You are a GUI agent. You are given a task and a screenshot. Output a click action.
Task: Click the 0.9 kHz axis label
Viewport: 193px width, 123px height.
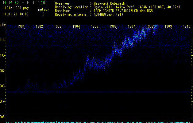(2, 71)
